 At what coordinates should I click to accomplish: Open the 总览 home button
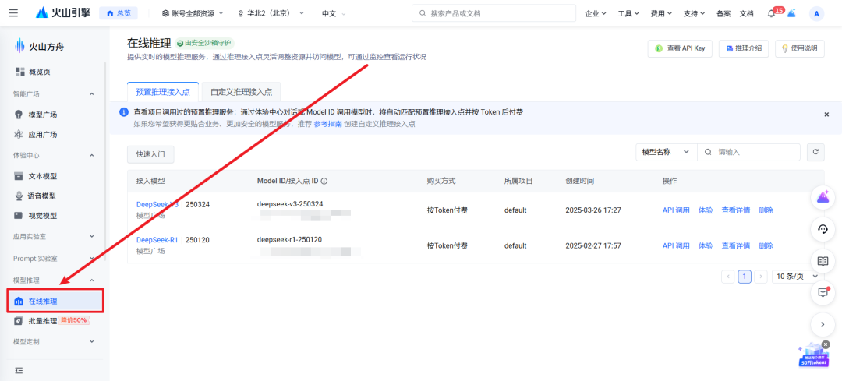tap(119, 13)
